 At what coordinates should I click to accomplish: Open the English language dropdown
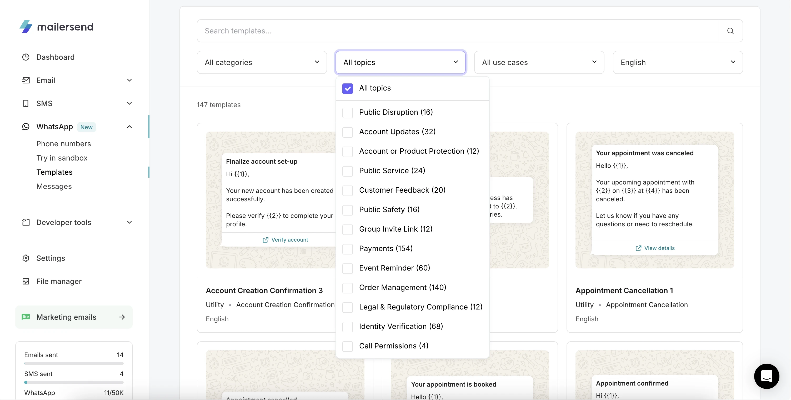pyautogui.click(x=678, y=62)
